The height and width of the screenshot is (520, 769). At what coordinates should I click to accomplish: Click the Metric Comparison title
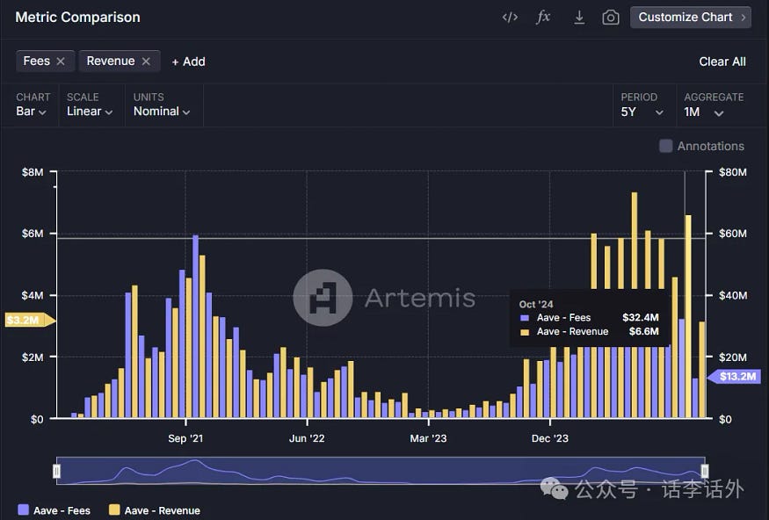(78, 18)
